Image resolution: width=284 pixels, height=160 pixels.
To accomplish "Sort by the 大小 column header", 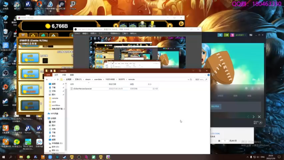I will click(149, 84).
